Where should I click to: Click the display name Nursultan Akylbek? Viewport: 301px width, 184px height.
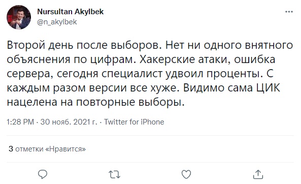(x=70, y=12)
